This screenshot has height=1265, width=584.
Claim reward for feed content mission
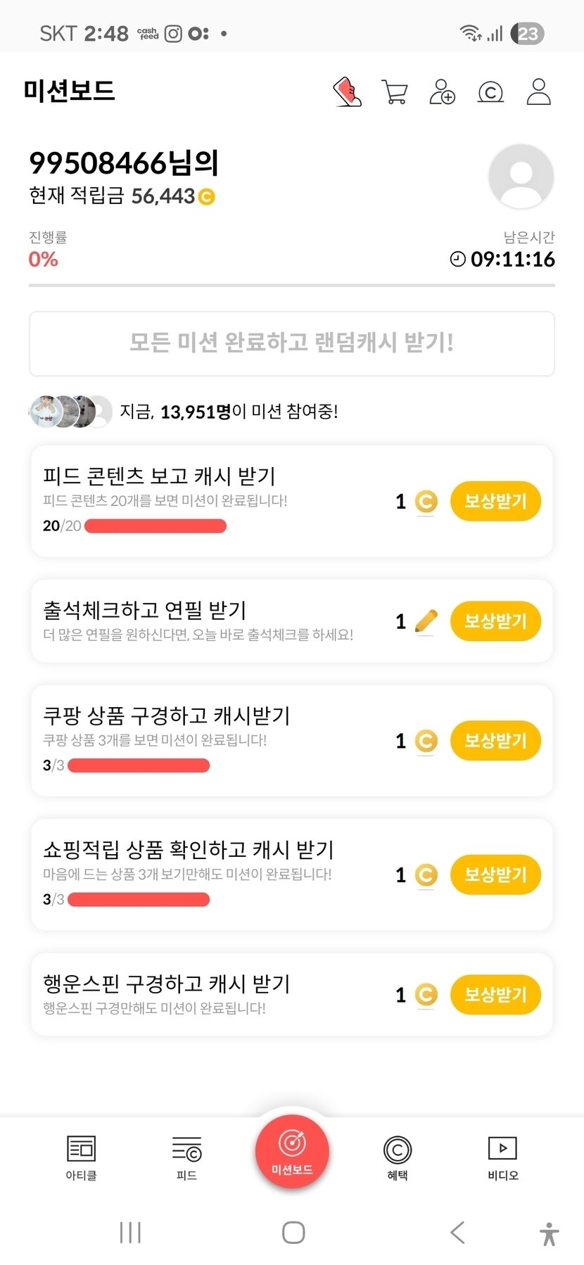click(x=495, y=501)
